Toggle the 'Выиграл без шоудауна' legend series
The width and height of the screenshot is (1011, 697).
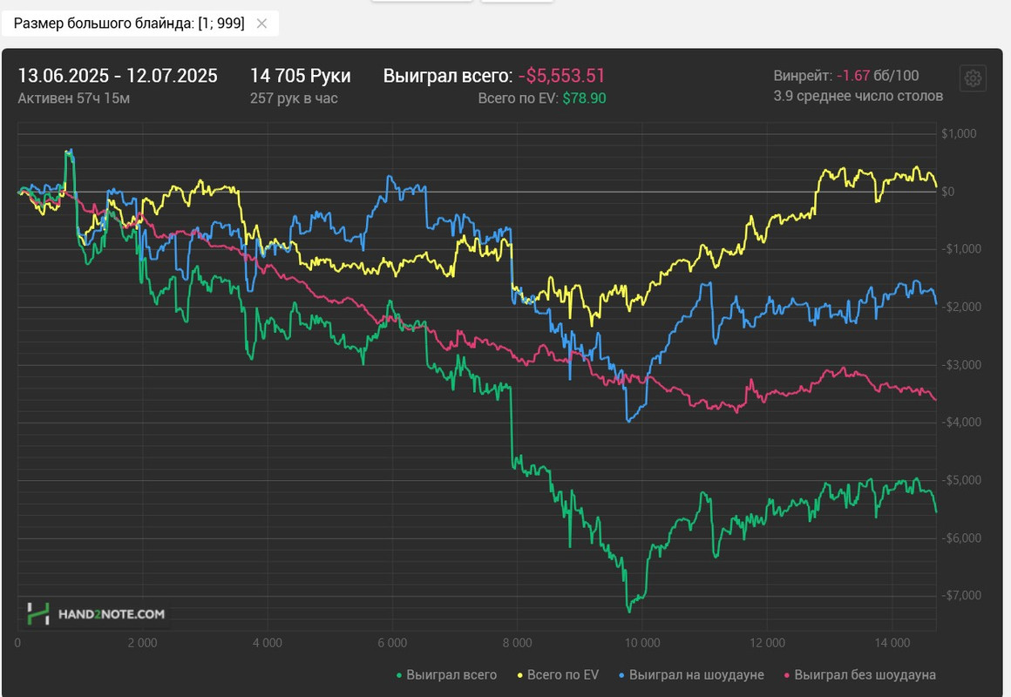point(860,674)
